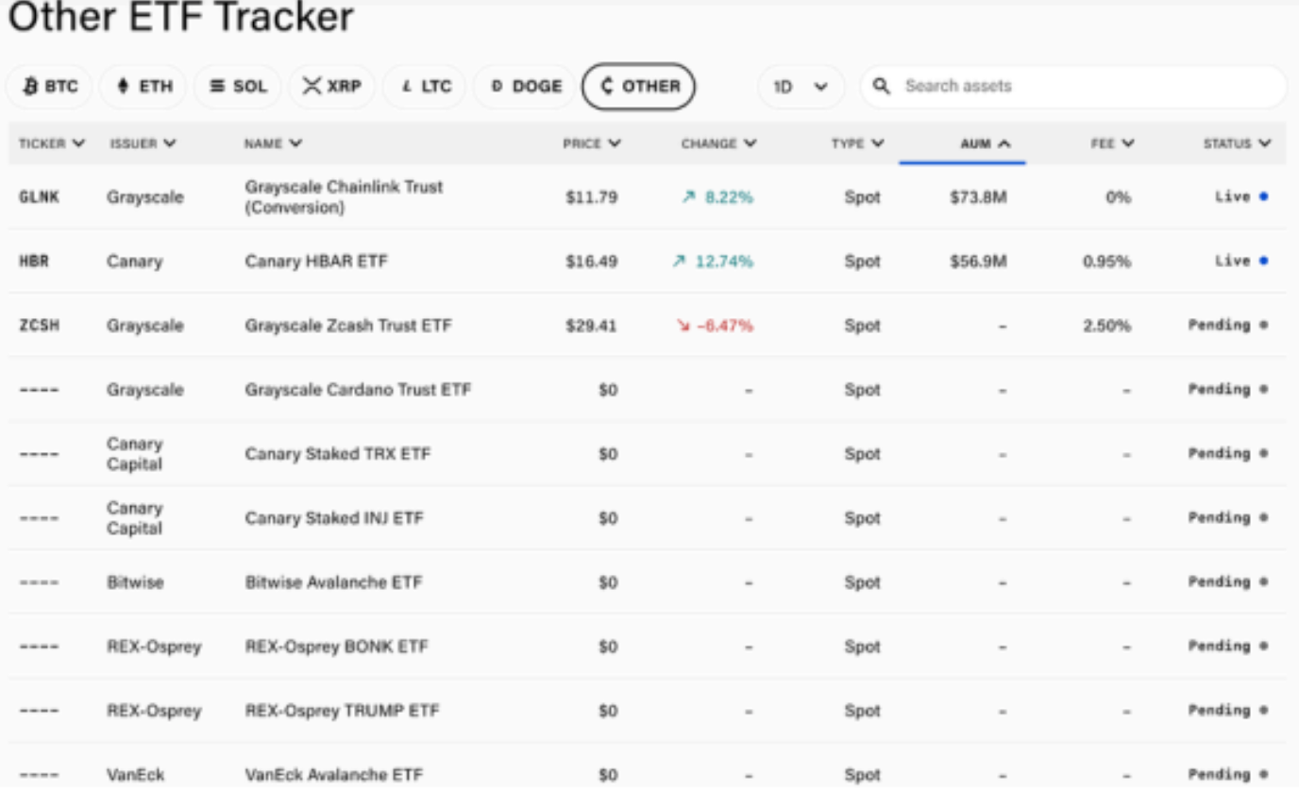Switch to the SOL Solana filter

point(238,87)
